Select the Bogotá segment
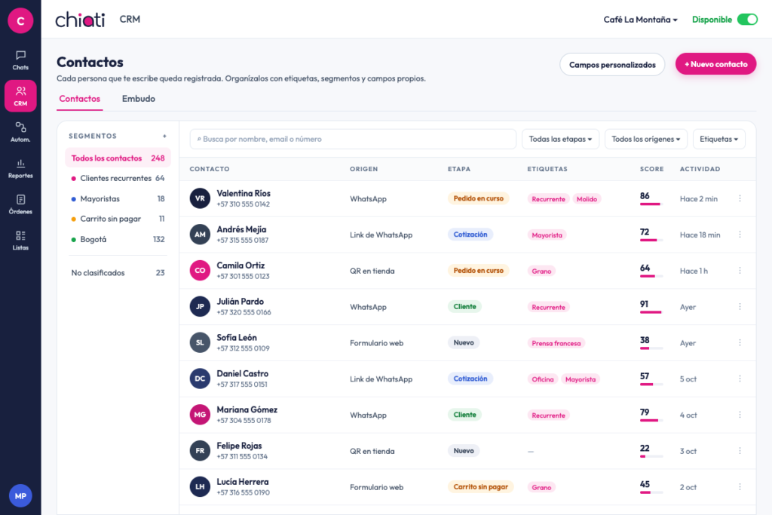This screenshot has height=515, width=772. pyautogui.click(x=118, y=239)
